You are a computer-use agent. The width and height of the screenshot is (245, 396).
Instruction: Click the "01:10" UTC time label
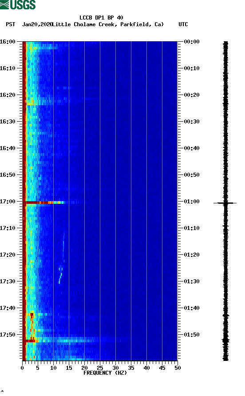coord(192,228)
